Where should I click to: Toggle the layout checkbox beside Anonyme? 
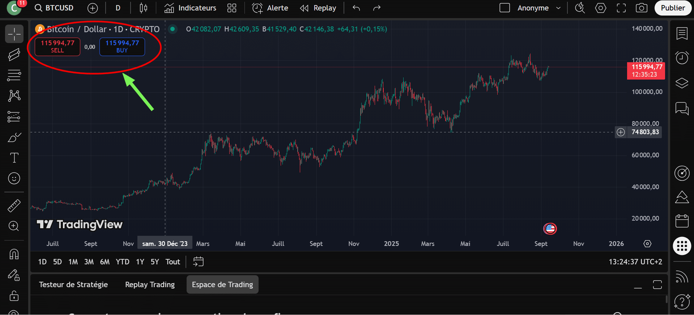click(504, 8)
